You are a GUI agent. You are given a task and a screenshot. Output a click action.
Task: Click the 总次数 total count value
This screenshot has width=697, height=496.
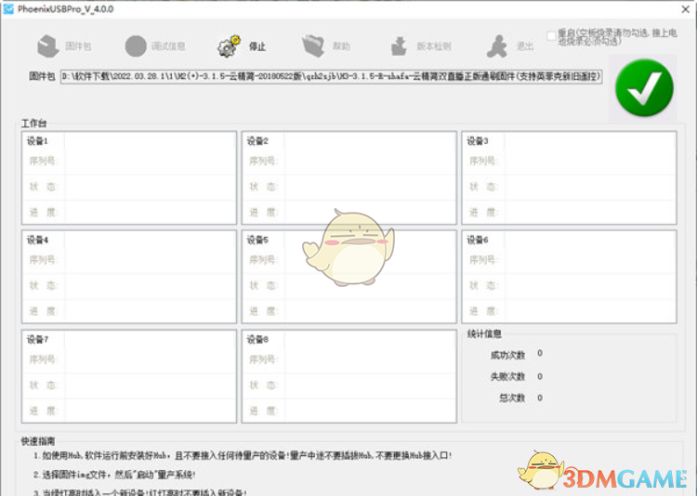540,398
